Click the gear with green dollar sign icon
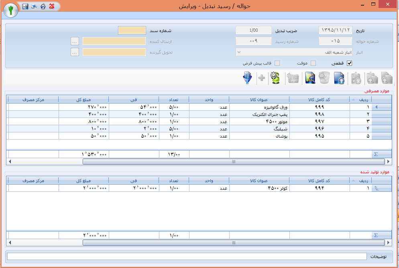Screen dimensions: 399x268 click(275, 78)
